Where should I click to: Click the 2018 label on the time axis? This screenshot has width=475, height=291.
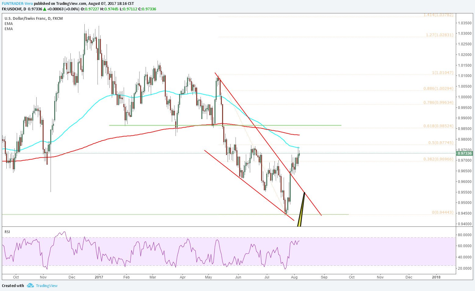click(436, 277)
